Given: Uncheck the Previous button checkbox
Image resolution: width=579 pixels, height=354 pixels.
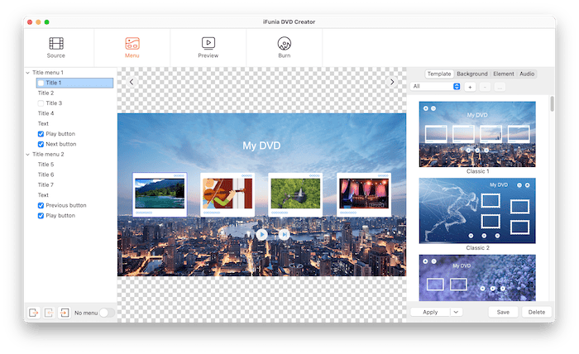Looking at the screenshot, I should pos(41,205).
